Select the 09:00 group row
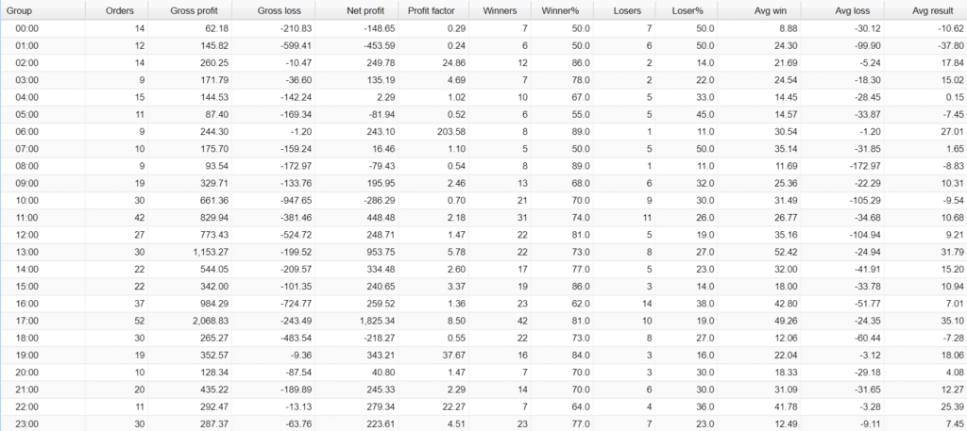 coord(483,184)
